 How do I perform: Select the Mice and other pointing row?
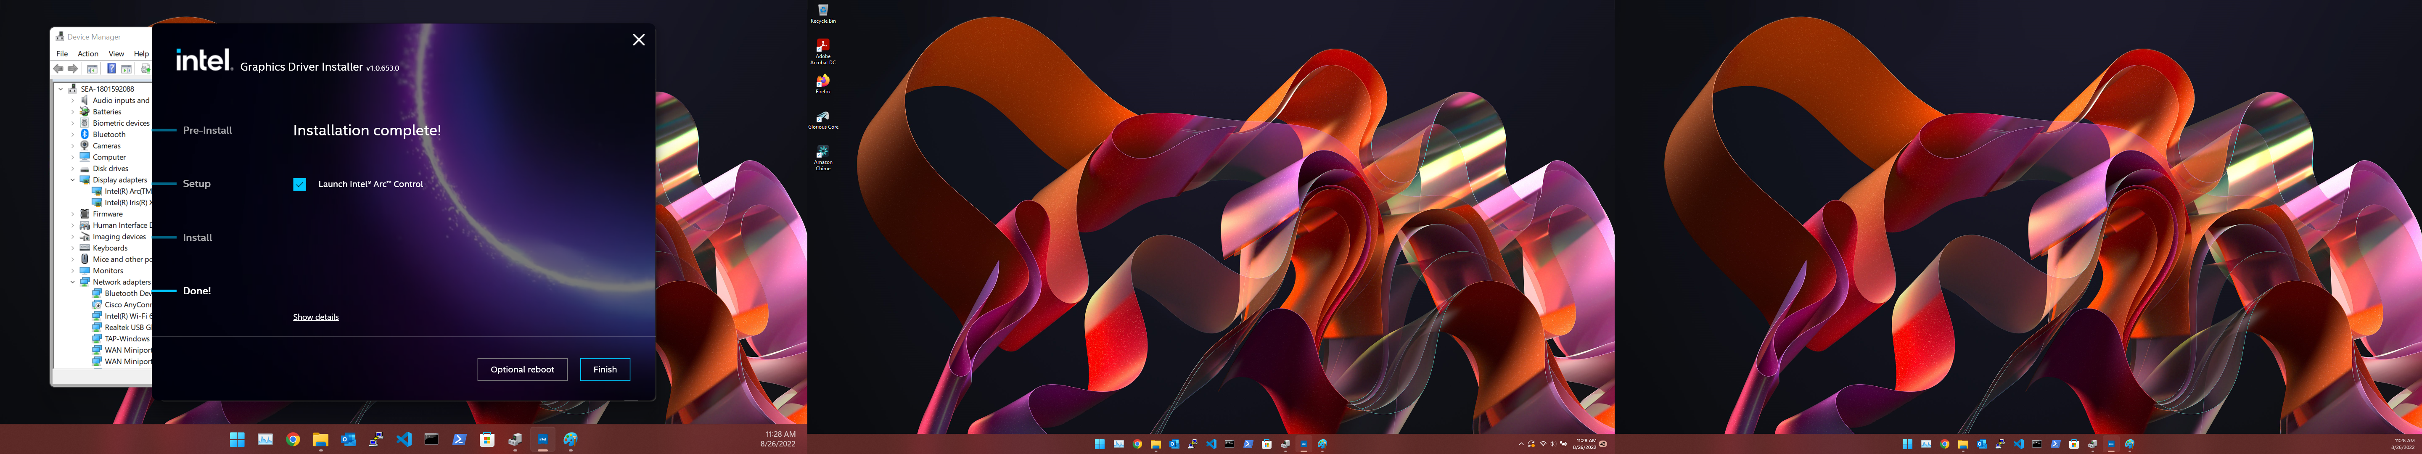pos(116,259)
